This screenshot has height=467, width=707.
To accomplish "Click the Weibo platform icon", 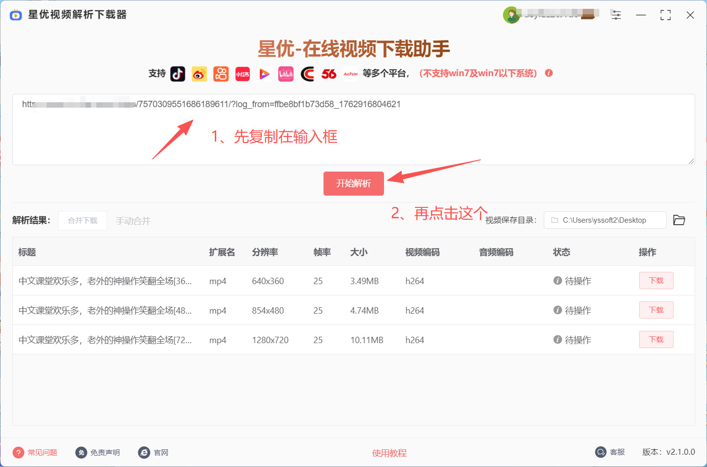I will (x=199, y=74).
